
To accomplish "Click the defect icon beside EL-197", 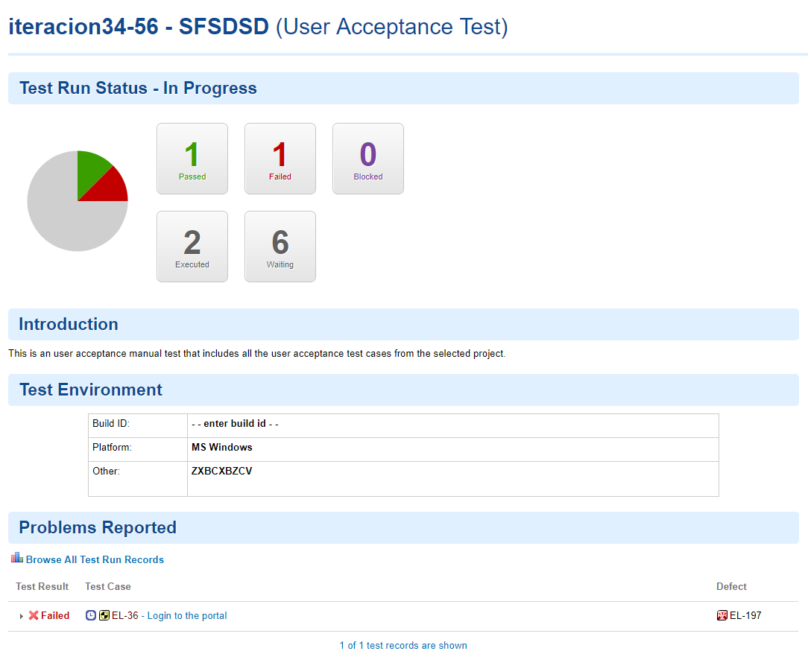I will 722,615.
